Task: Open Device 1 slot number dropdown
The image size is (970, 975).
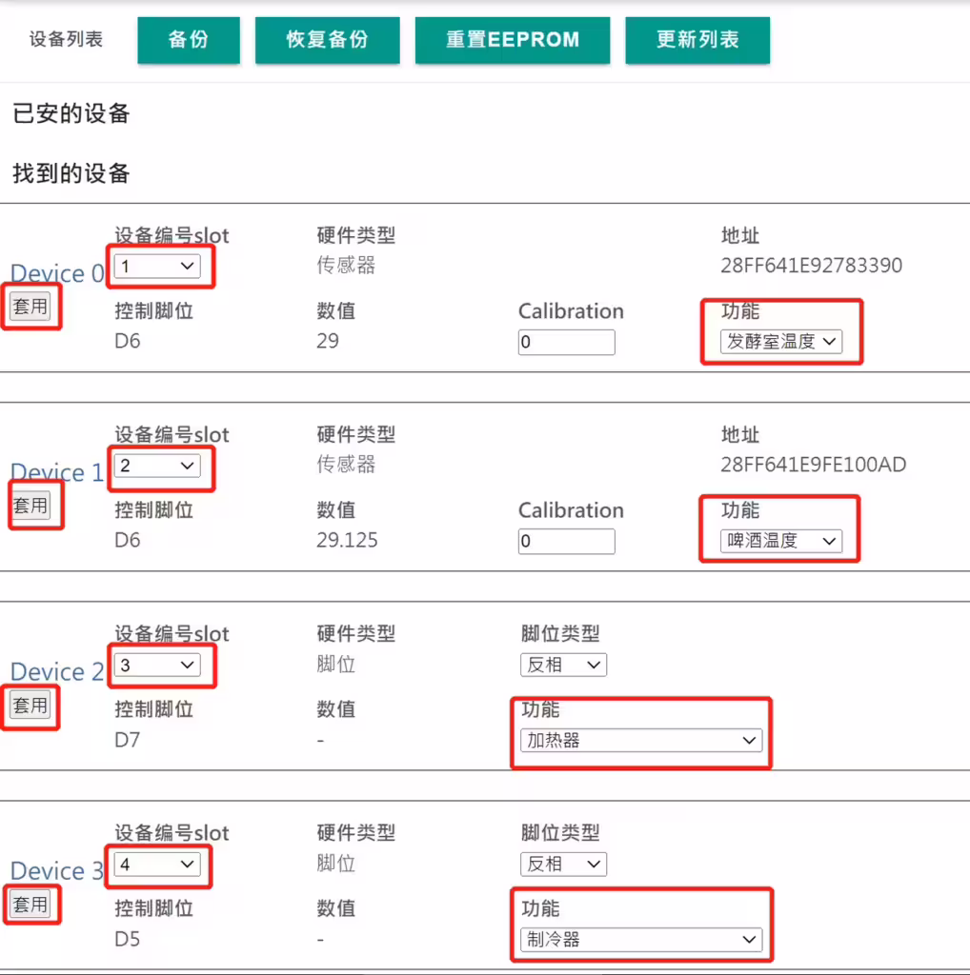Action: click(157, 466)
